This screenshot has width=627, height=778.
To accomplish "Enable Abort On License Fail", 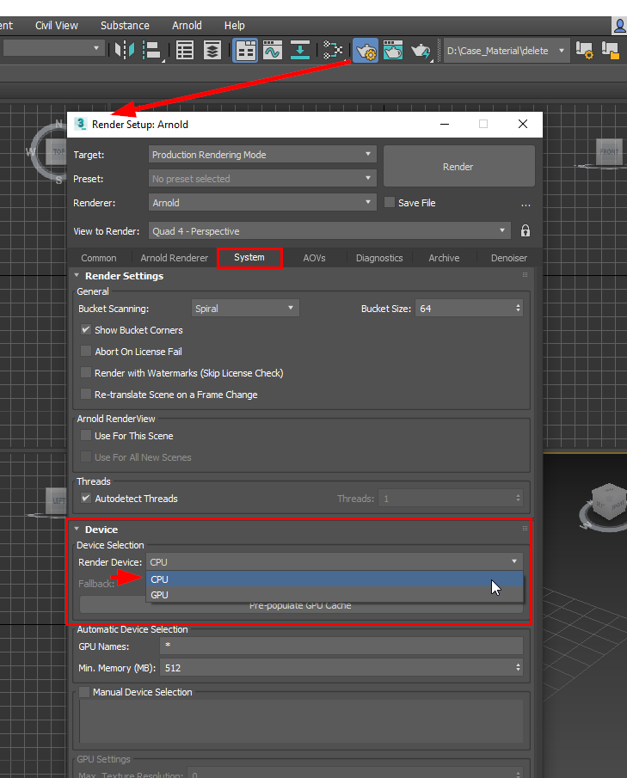I will (86, 352).
